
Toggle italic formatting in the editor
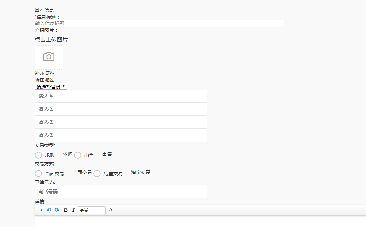(x=73, y=210)
